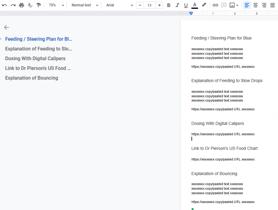Viewport: 278px width, 210px height.
Task: Run spelling and grammar check
Action: (x=30, y=5)
